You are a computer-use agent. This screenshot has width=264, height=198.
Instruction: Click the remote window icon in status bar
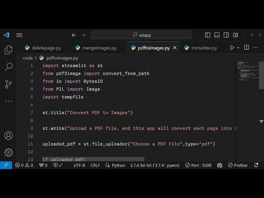coord(6,165)
